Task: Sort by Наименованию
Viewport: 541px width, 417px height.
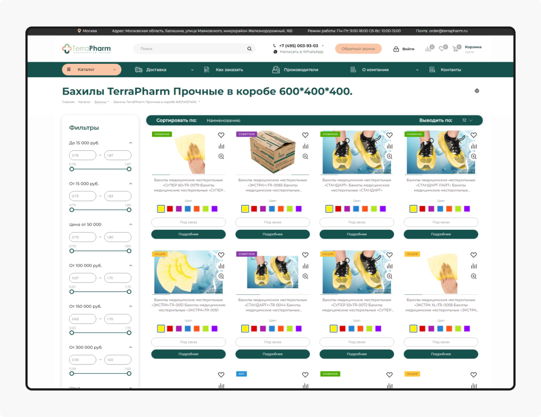Action: pyautogui.click(x=223, y=121)
